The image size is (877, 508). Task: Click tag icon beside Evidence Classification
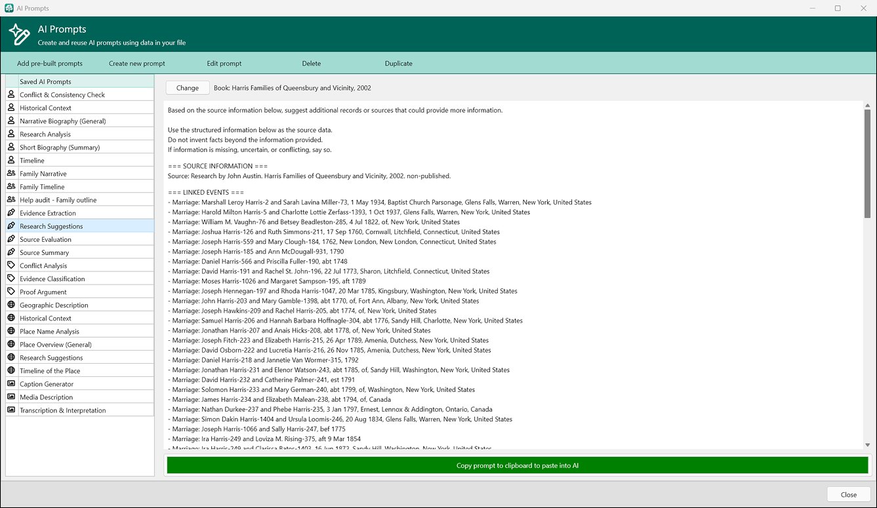click(11, 278)
